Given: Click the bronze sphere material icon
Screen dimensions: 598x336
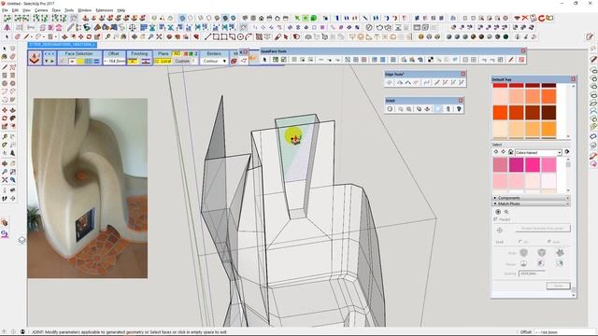Looking at the screenshot, I should click(x=421, y=37).
